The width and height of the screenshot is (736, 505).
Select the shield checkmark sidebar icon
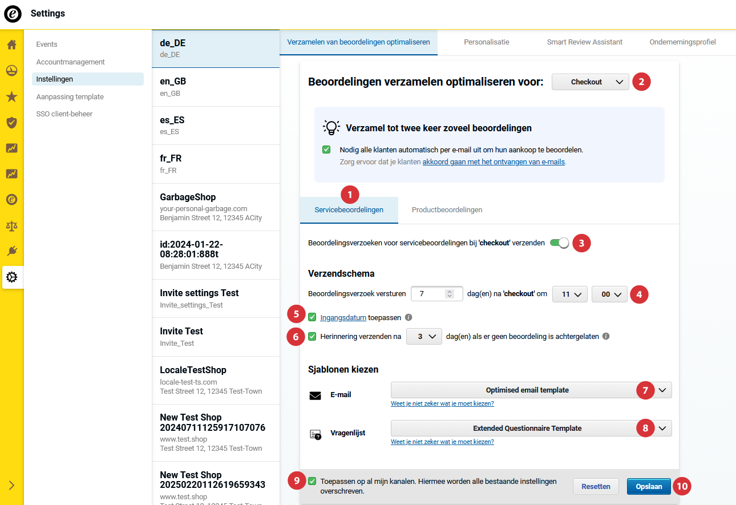coord(11,122)
